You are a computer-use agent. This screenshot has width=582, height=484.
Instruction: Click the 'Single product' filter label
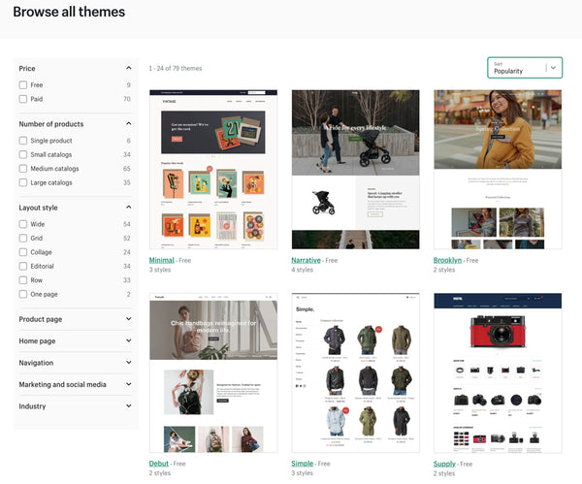[51, 141]
